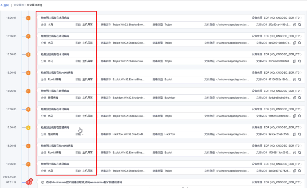Screen dimensions: 307x188
Task: Open 安全事件 breadcrumb link
Action: pyautogui.click(x=19, y=5)
